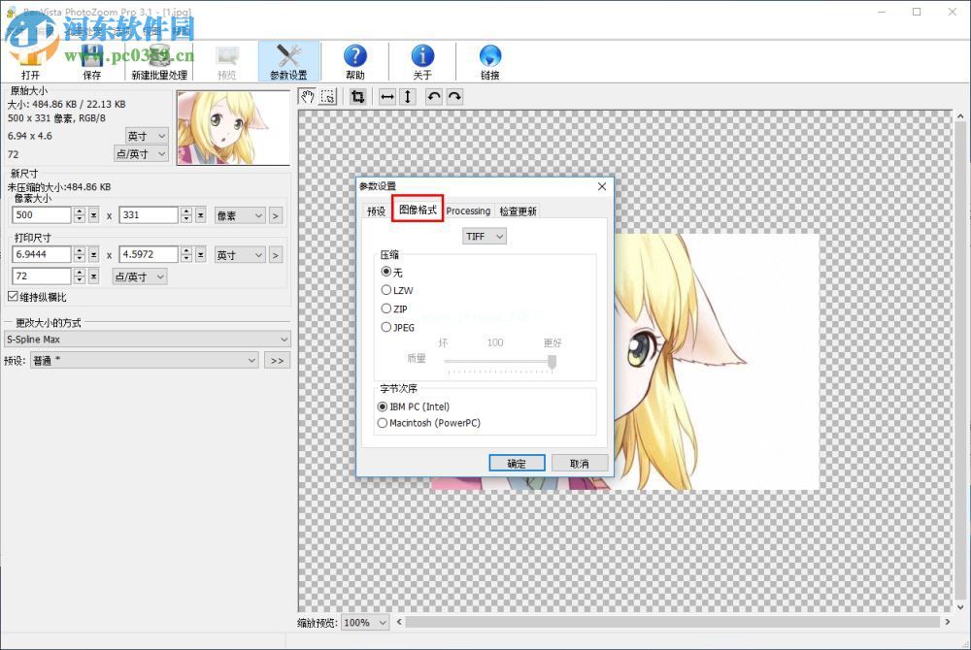
Task: Rotate the image counterclockwise
Action: tap(434, 96)
